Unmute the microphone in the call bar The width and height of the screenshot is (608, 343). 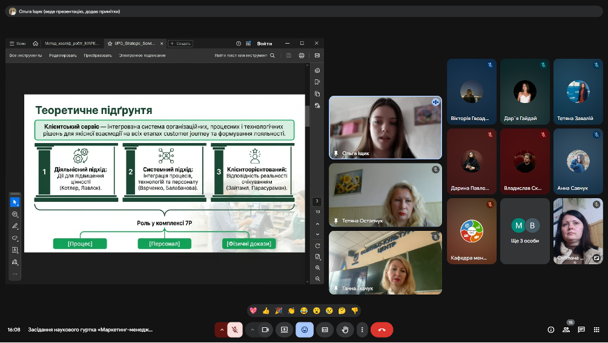(x=235, y=330)
